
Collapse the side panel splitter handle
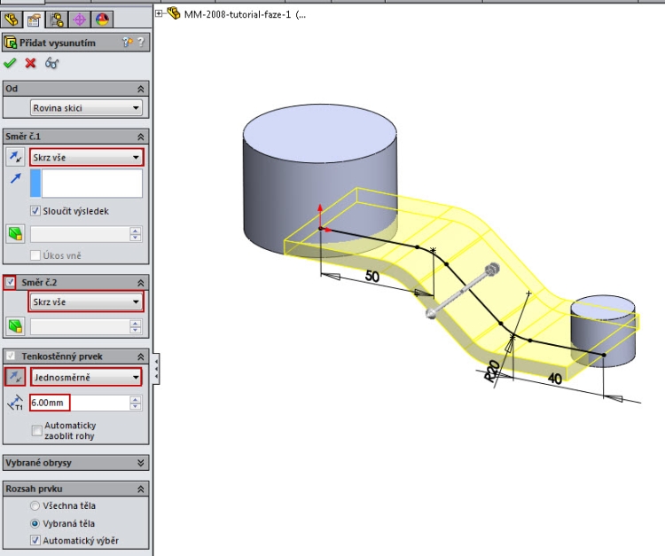[156, 368]
